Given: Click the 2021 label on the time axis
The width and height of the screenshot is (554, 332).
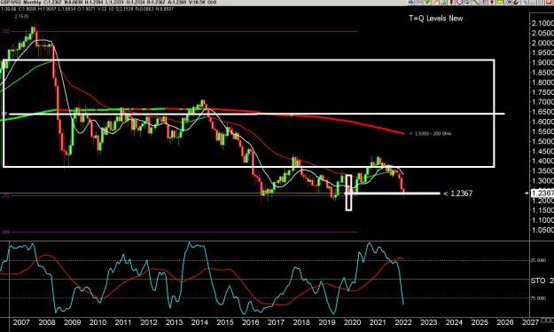Looking at the screenshot, I should (x=378, y=322).
